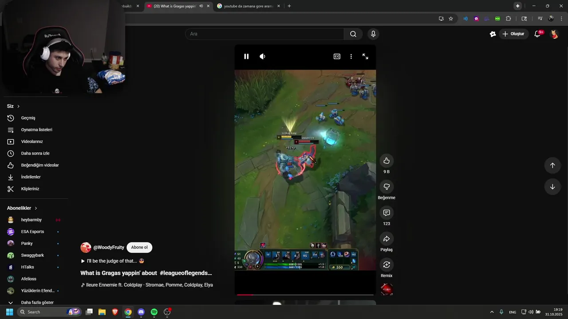The width and height of the screenshot is (568, 319).
Task: Open the Oluştur create button
Action: [x=513, y=34]
